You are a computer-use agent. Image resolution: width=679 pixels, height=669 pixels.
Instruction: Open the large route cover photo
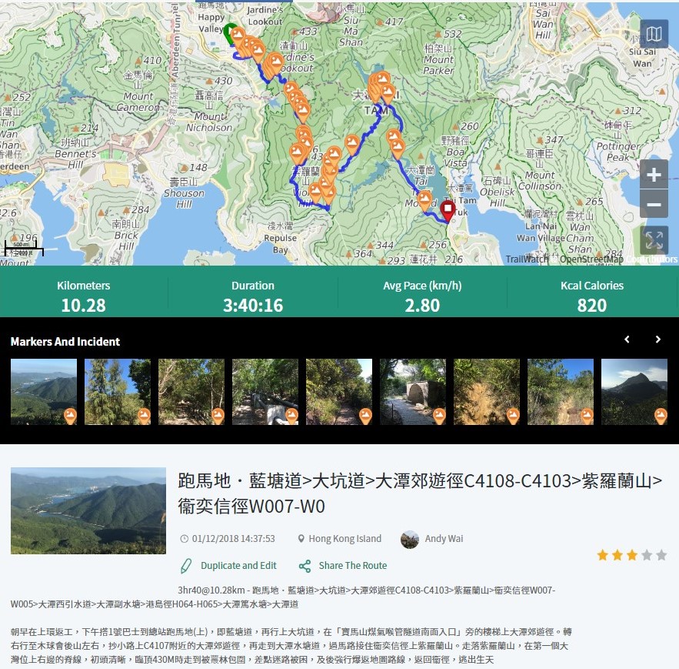tap(88, 510)
